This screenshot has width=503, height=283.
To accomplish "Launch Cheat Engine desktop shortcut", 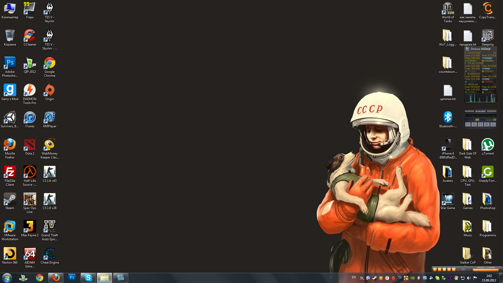I will pos(50,256).
